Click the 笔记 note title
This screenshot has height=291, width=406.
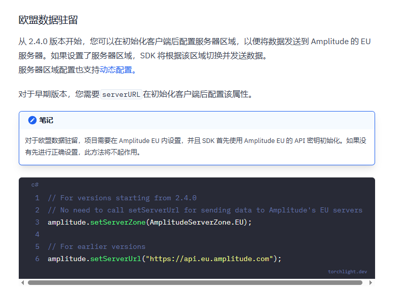tap(46, 120)
